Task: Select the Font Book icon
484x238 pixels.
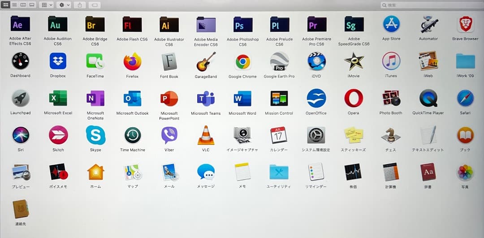Action: (x=169, y=61)
